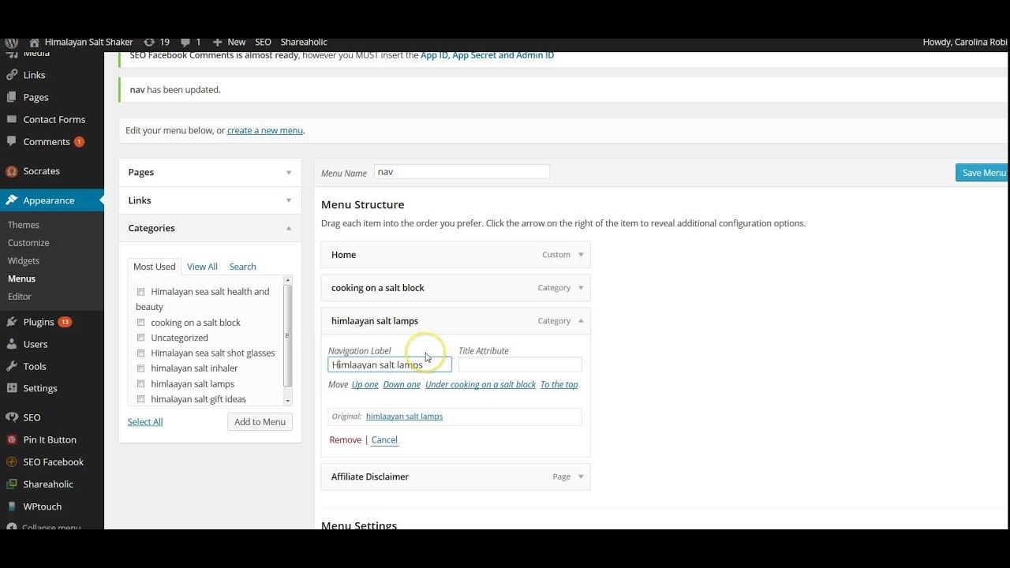Viewport: 1010px width, 568px height.
Task: Open the Customize submenu item
Action: coord(28,243)
